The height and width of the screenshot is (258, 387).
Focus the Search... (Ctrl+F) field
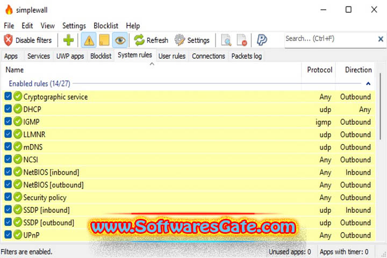(x=330, y=39)
